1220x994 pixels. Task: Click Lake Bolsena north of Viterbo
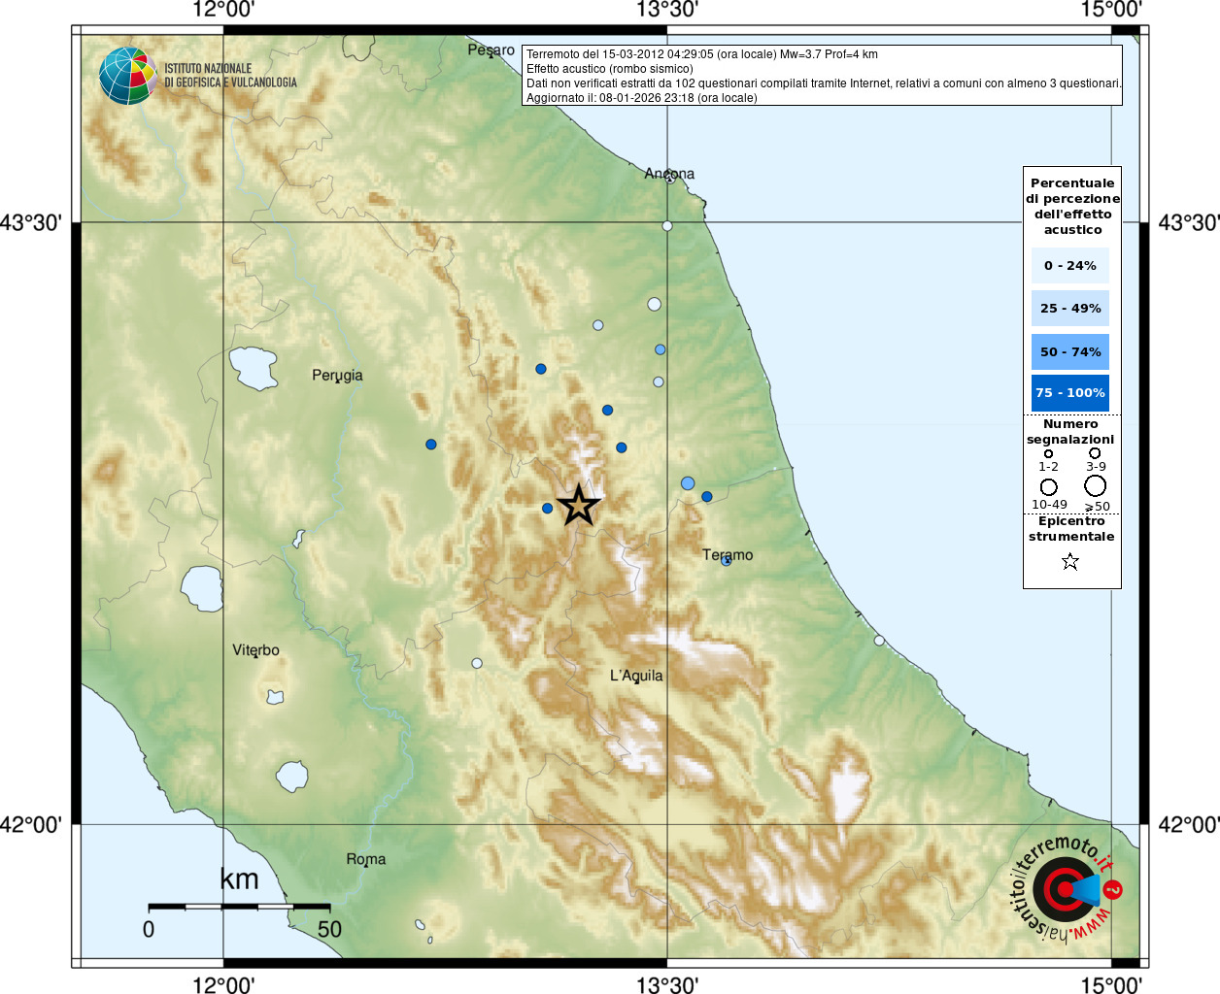pos(202,589)
